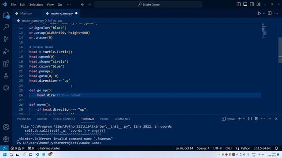
Task: Open the new terminal profile dropdown arrow
Action: (x=244, y=119)
